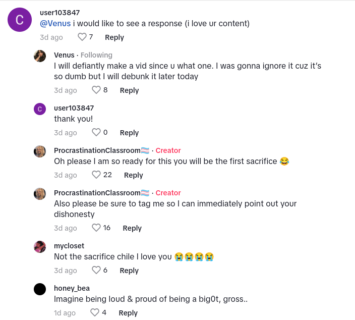Open ProcrastinationClassroom avatar on "tag me" comment

(40, 194)
